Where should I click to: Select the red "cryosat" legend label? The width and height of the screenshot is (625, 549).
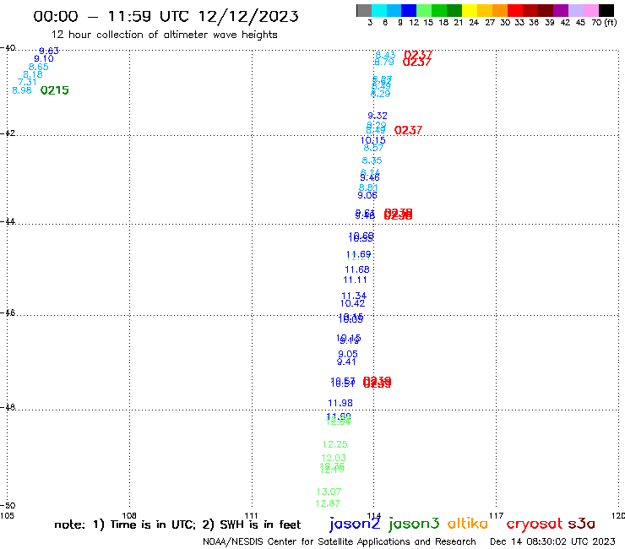point(535,525)
